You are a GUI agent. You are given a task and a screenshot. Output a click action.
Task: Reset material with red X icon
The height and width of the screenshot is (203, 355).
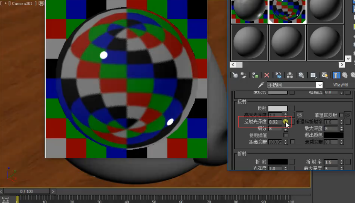click(267, 75)
